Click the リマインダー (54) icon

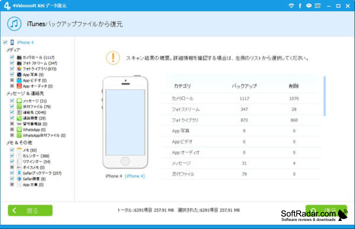tap(19, 162)
